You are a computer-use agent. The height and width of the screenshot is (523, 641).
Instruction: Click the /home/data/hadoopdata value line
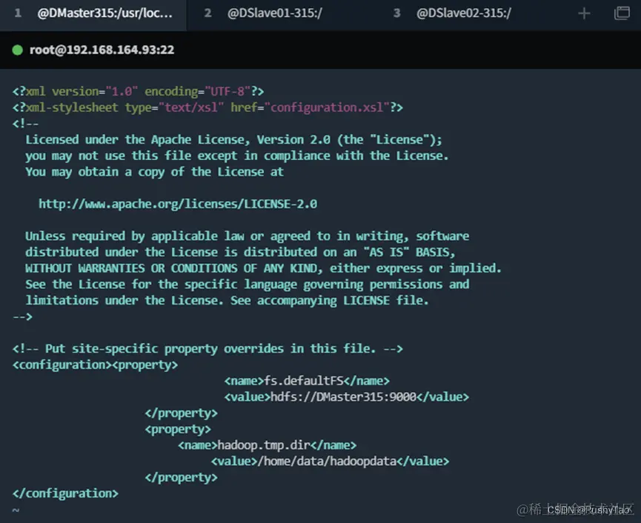pos(330,462)
